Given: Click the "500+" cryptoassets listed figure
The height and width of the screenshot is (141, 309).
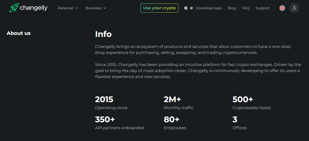Looking at the screenshot, I should tap(243, 99).
